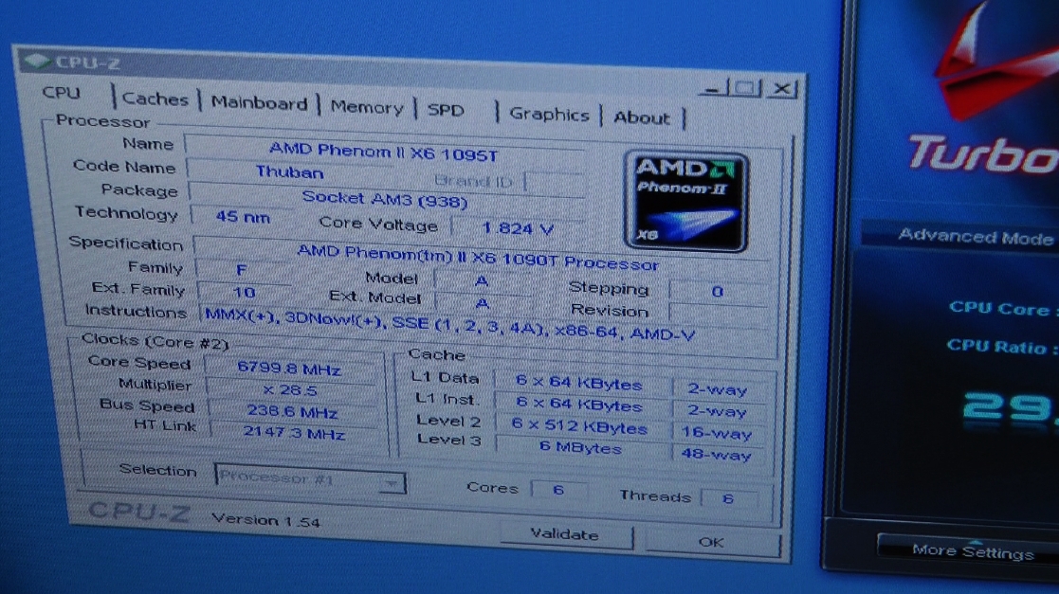Click the Socket AM3 (938) package value
This screenshot has height=594, width=1059.
click(x=384, y=199)
